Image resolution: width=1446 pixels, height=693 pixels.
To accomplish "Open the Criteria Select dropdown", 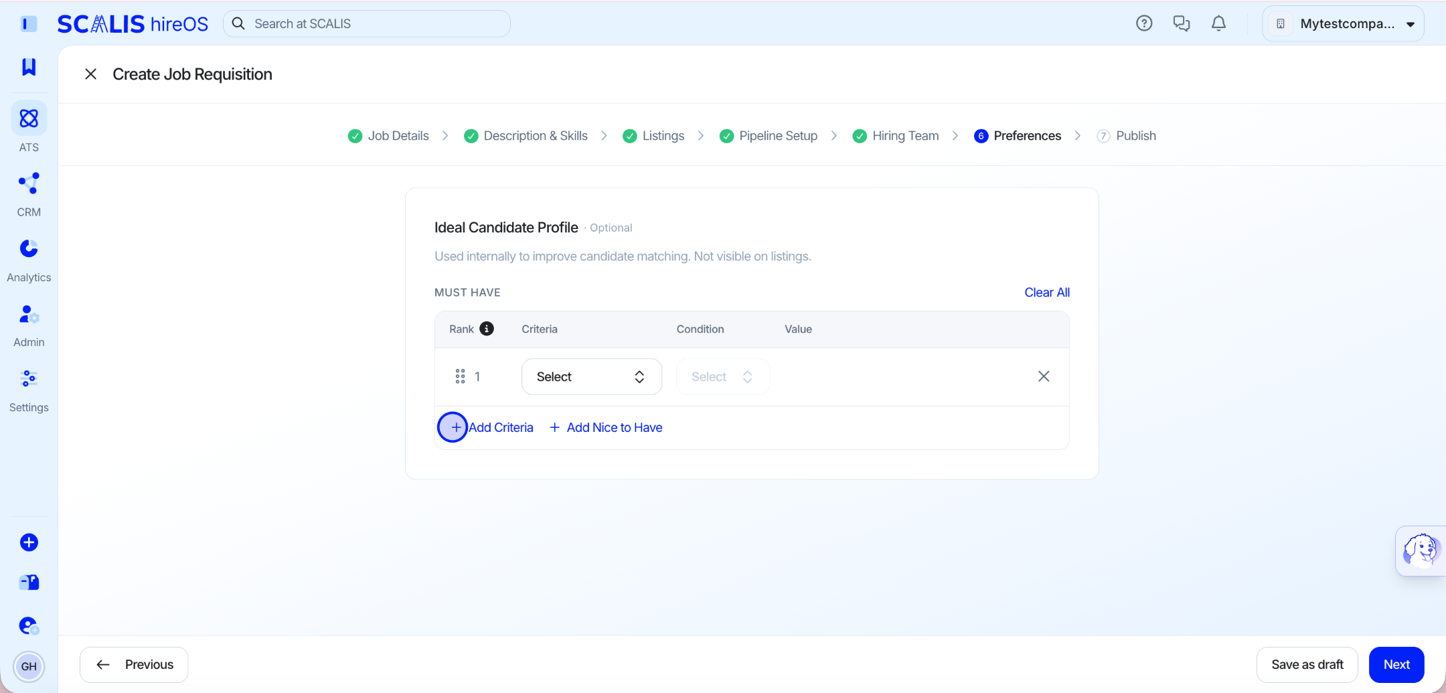I will pos(592,376).
